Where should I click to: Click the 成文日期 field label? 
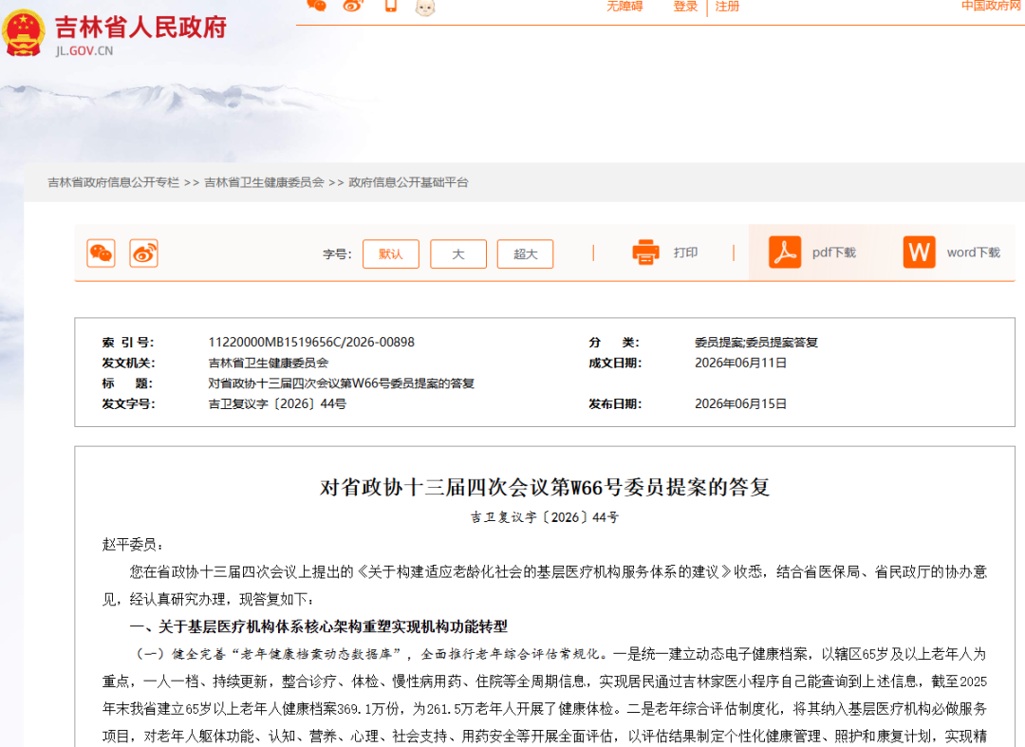[x=615, y=363]
